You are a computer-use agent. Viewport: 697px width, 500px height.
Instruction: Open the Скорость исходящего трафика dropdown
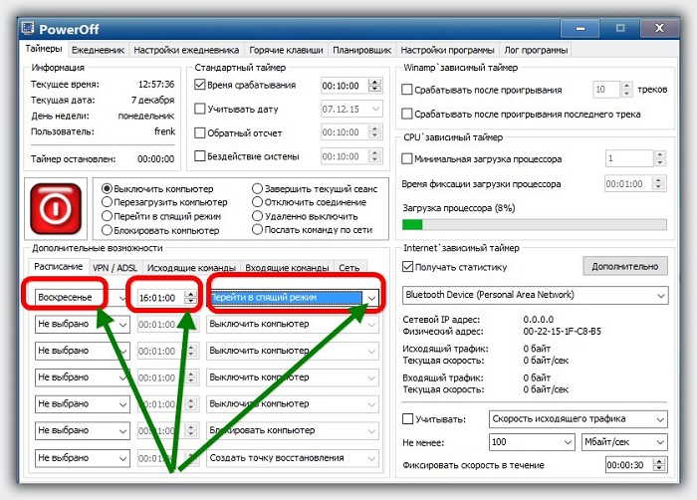(x=578, y=419)
